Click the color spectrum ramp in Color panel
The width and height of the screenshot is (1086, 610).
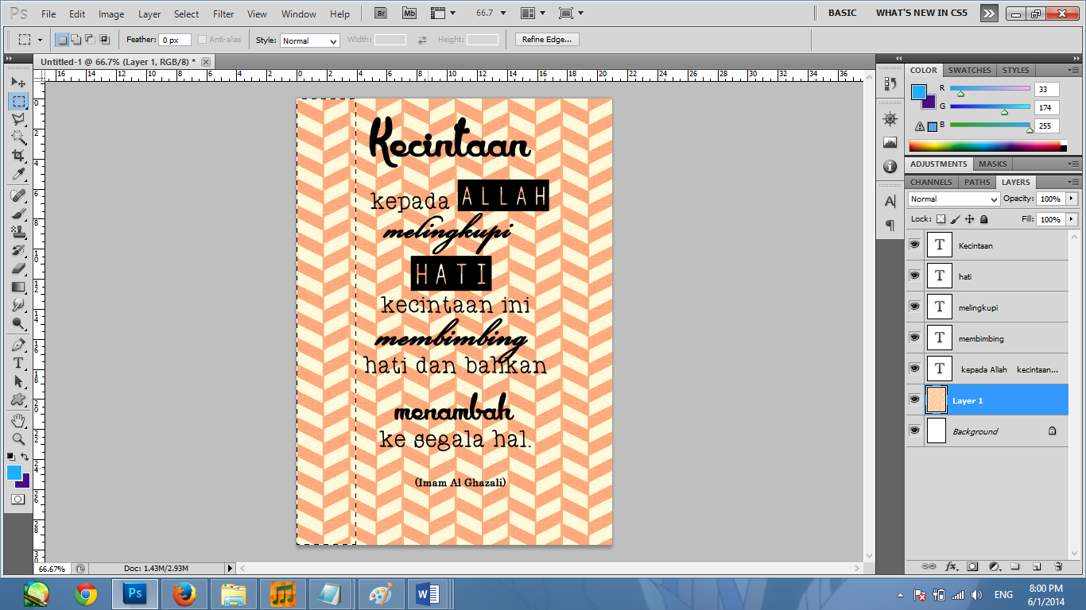tap(986, 146)
